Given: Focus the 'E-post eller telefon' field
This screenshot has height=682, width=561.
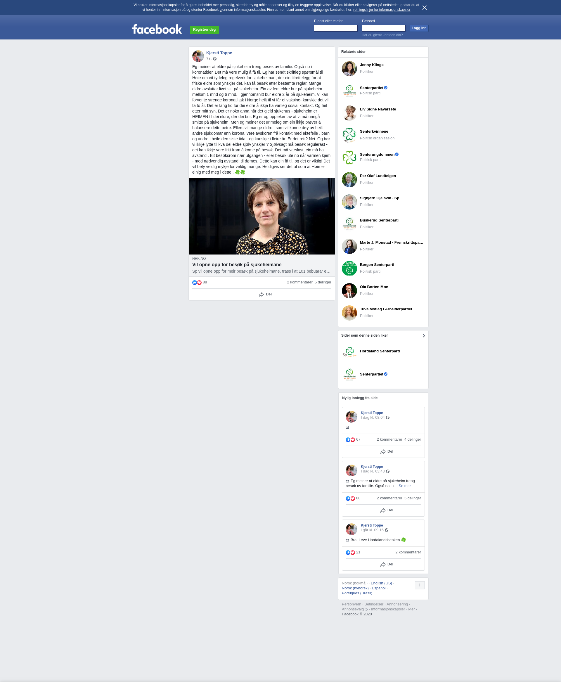Looking at the screenshot, I should (335, 28).
